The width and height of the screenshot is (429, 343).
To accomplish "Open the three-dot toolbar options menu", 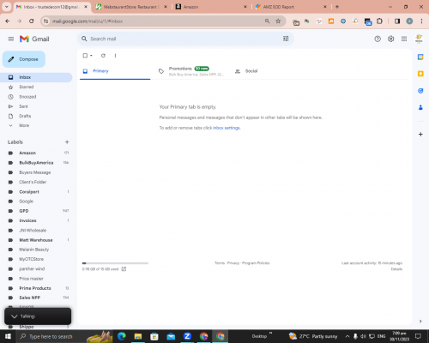I will click(115, 56).
